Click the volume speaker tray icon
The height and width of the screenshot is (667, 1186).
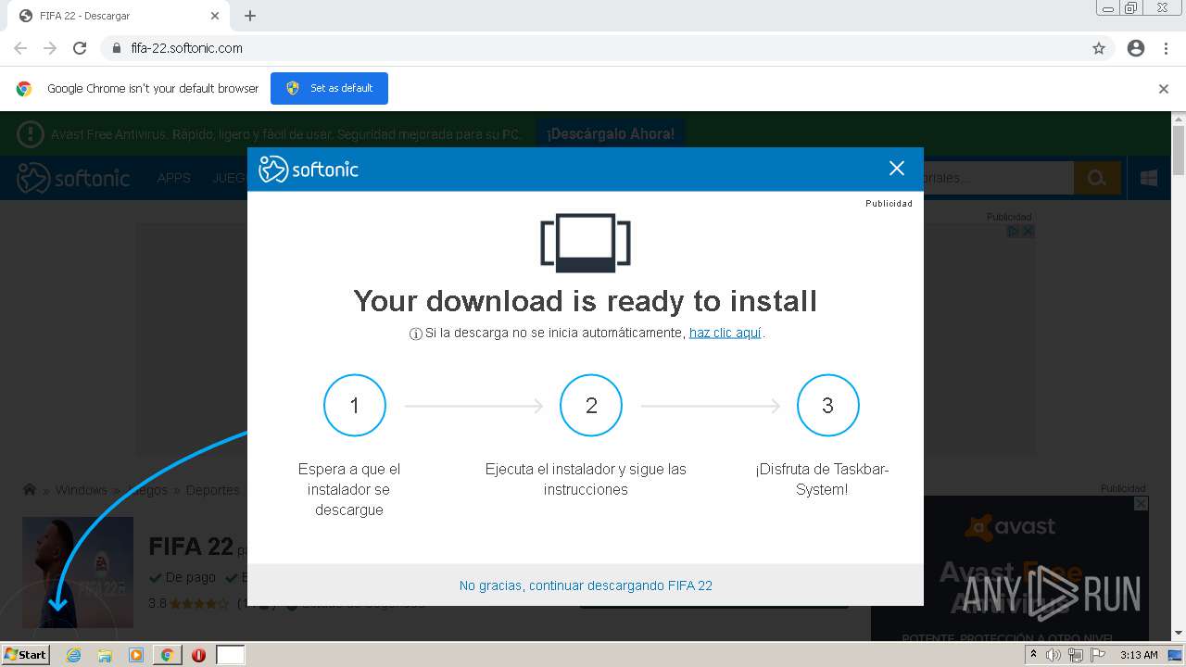point(1054,655)
